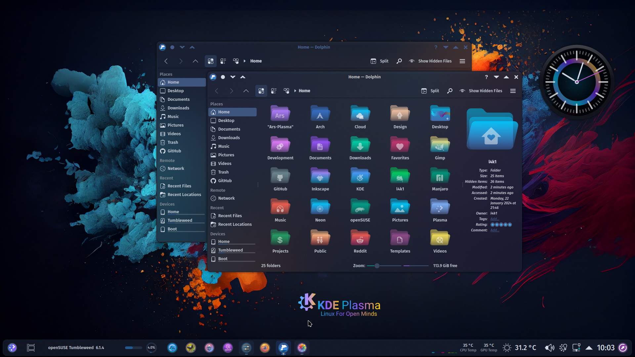Open the openSUSE folder
Viewport: 635px width, 357px height.
tap(360, 210)
